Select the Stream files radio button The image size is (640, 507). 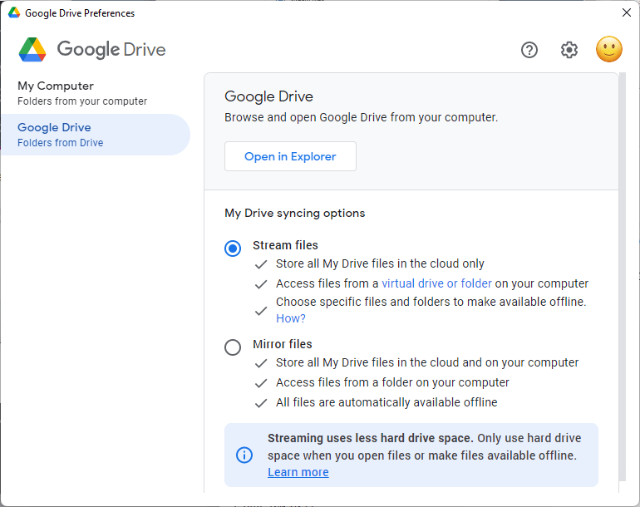pos(233,249)
